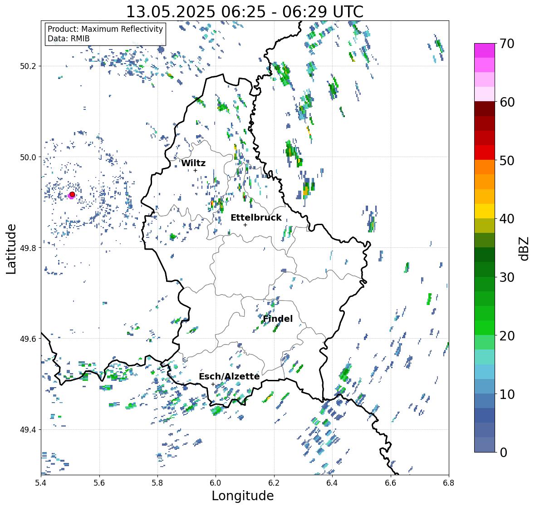Click the plot title 13.05.2025 06:25 - 06:29 UTC

[245, 12]
